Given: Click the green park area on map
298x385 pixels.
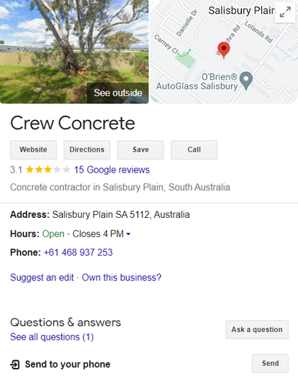Looking at the screenshot, I should click(186, 60).
